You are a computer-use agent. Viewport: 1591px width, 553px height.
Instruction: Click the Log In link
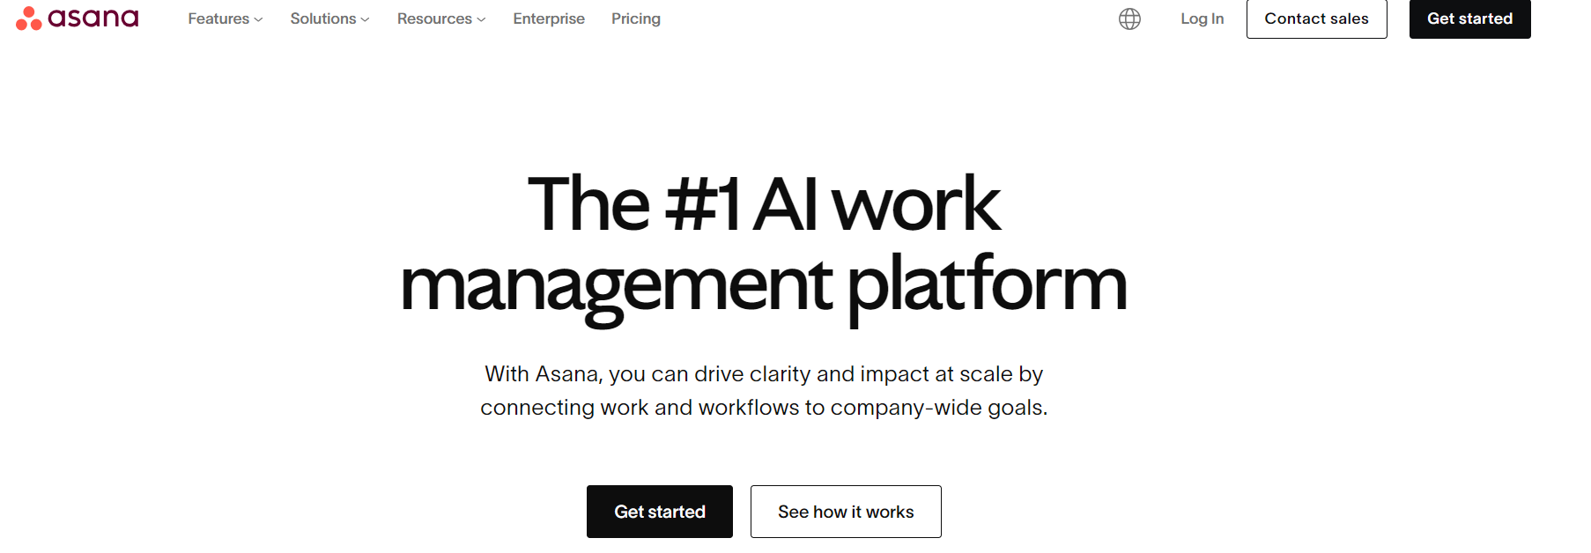click(1202, 18)
